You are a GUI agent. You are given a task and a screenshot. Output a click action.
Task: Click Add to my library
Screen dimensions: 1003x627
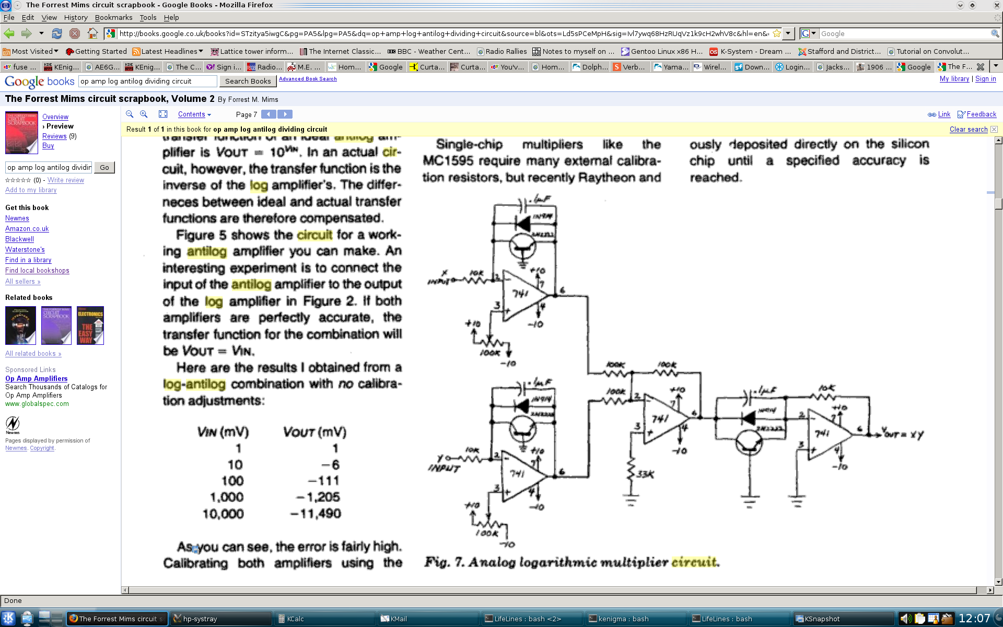31,190
